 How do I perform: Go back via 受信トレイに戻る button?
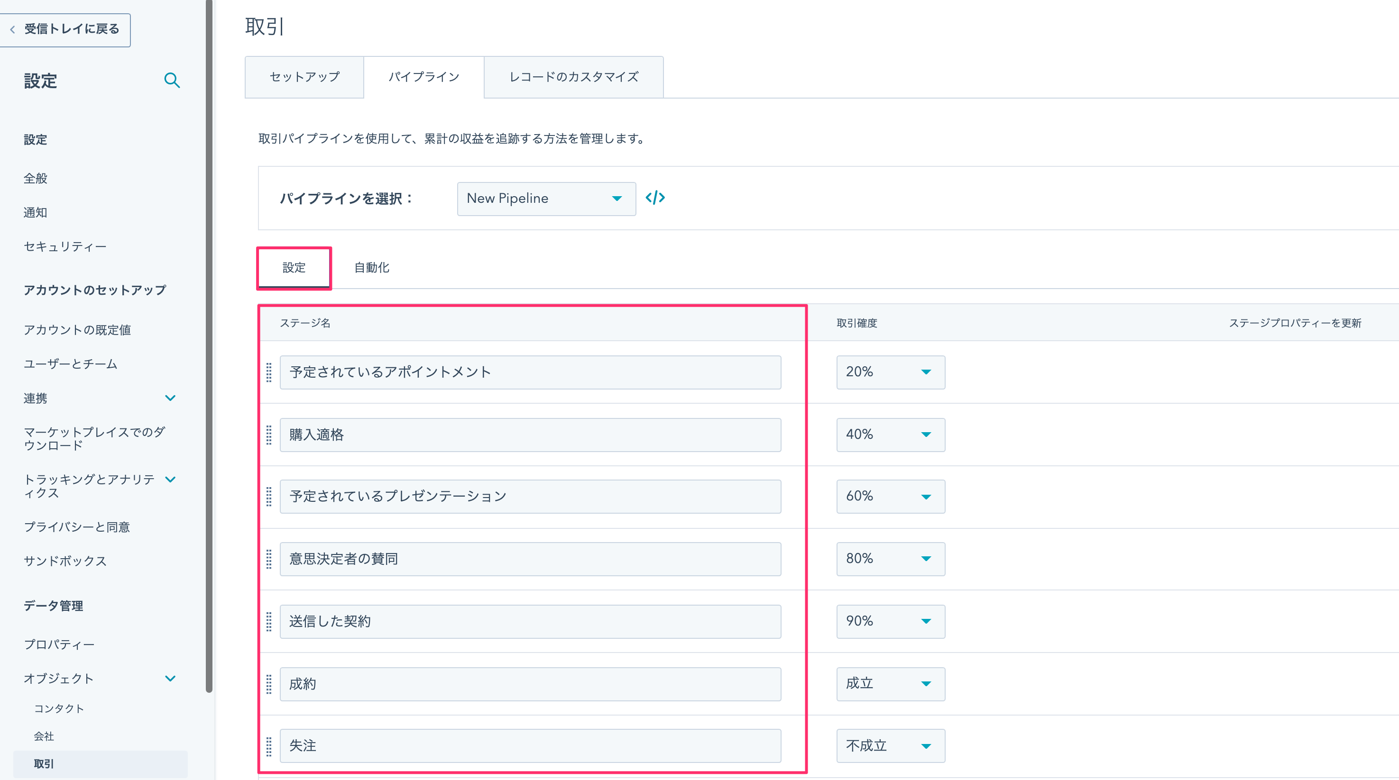click(x=64, y=29)
